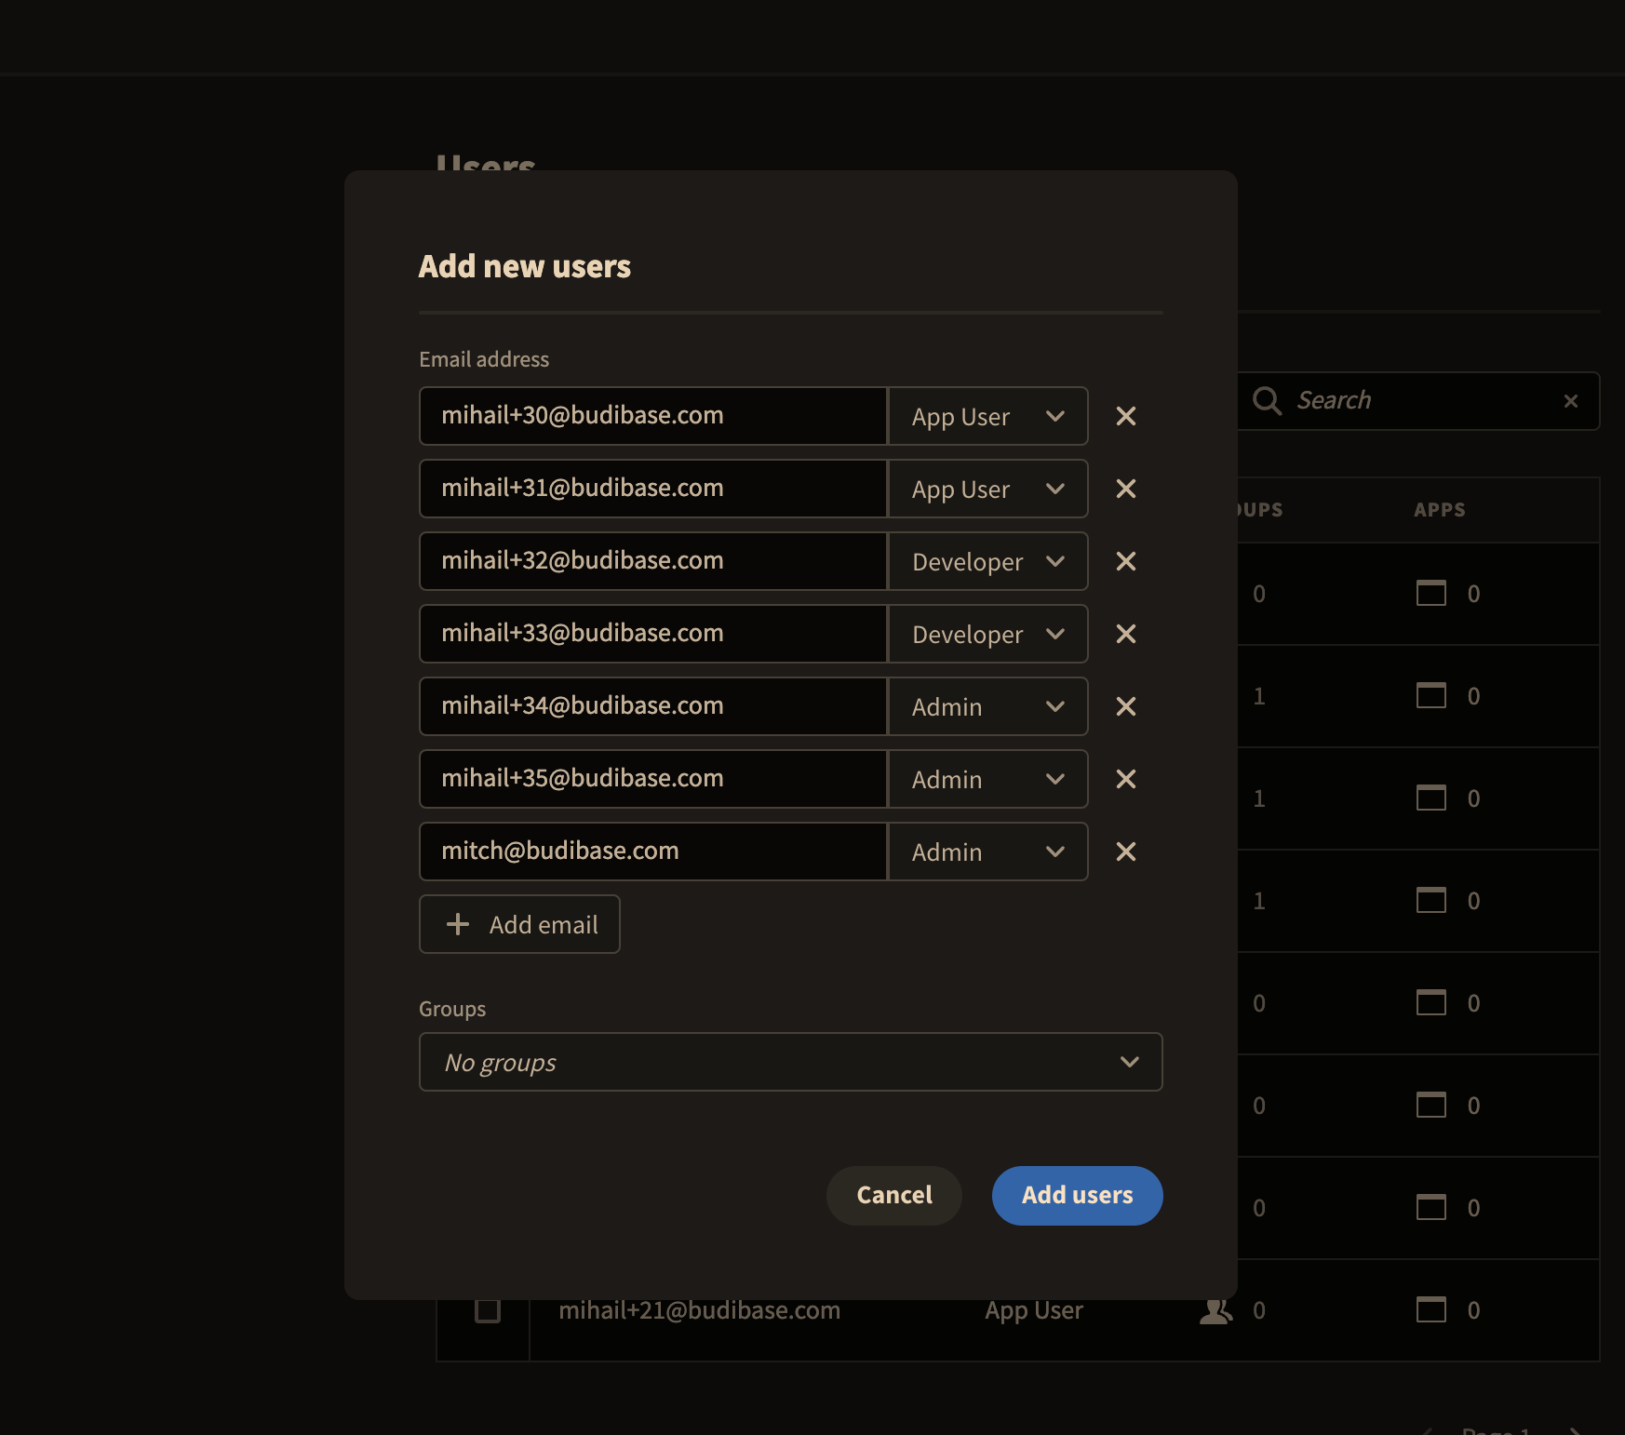Click the Add email button
The height and width of the screenshot is (1435, 1625).
pos(519,924)
